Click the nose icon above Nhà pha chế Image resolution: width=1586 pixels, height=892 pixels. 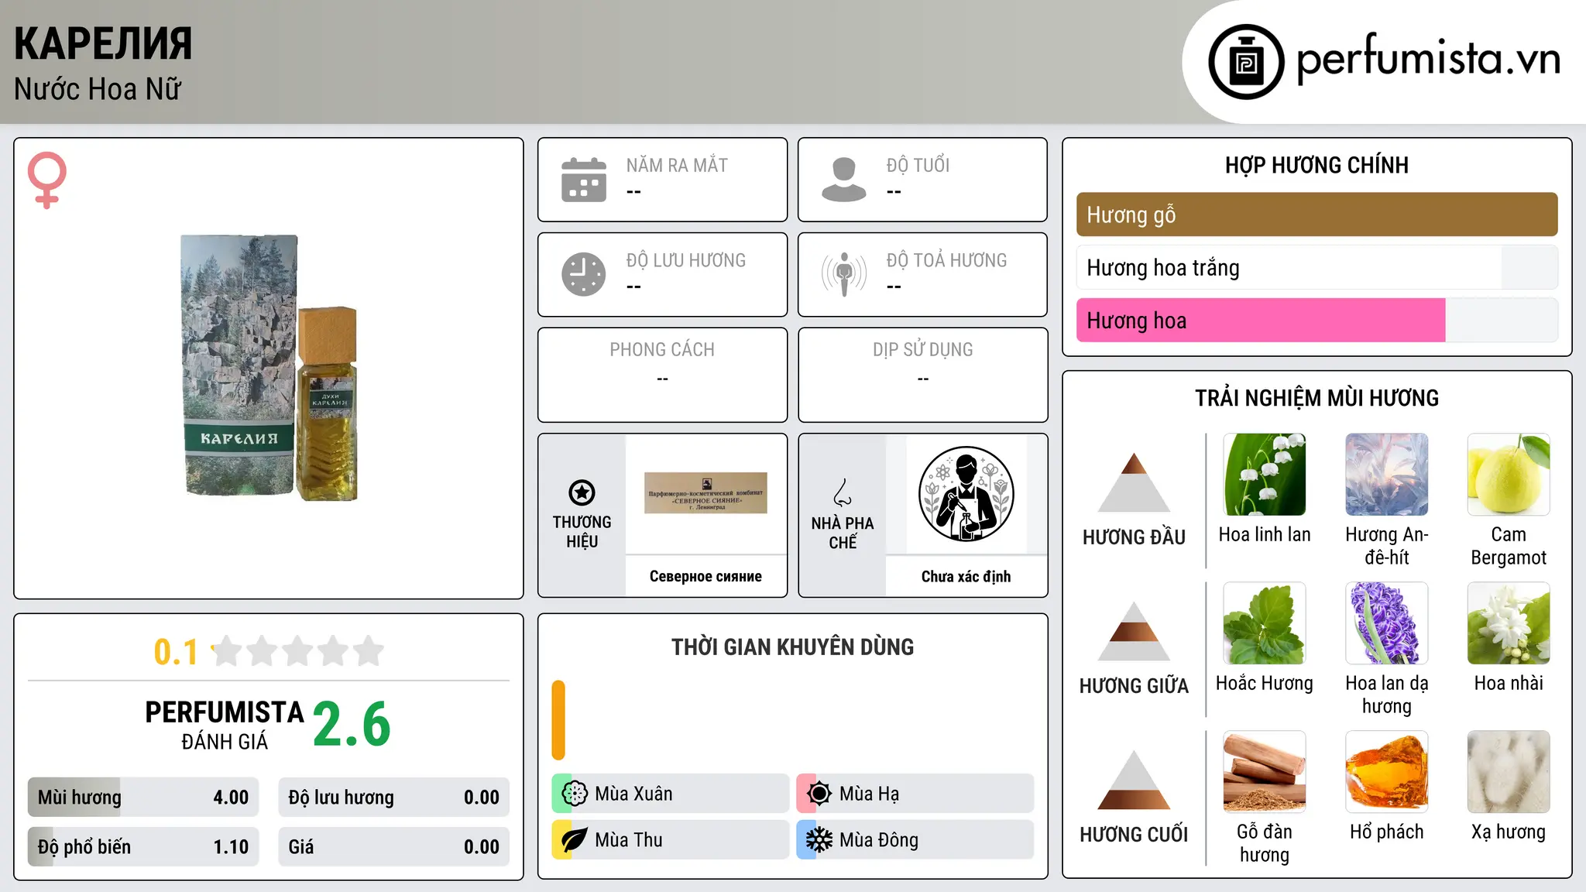843,492
